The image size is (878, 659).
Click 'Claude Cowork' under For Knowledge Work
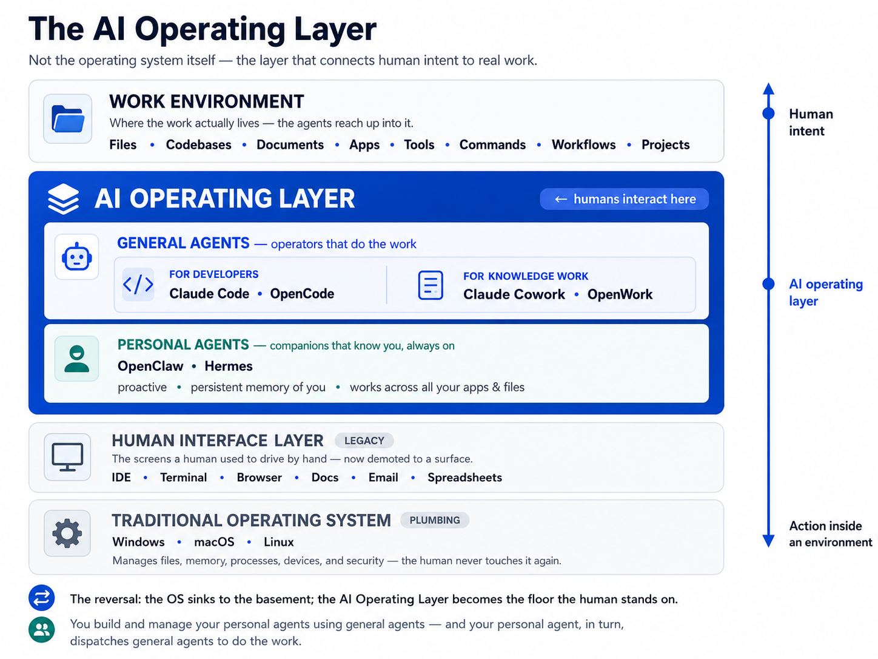[x=514, y=294]
